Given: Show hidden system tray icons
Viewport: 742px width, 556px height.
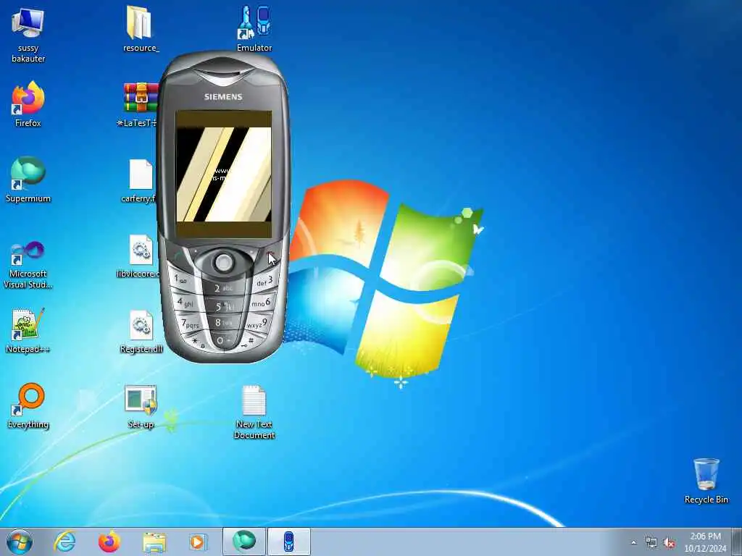Looking at the screenshot, I should coord(633,543).
